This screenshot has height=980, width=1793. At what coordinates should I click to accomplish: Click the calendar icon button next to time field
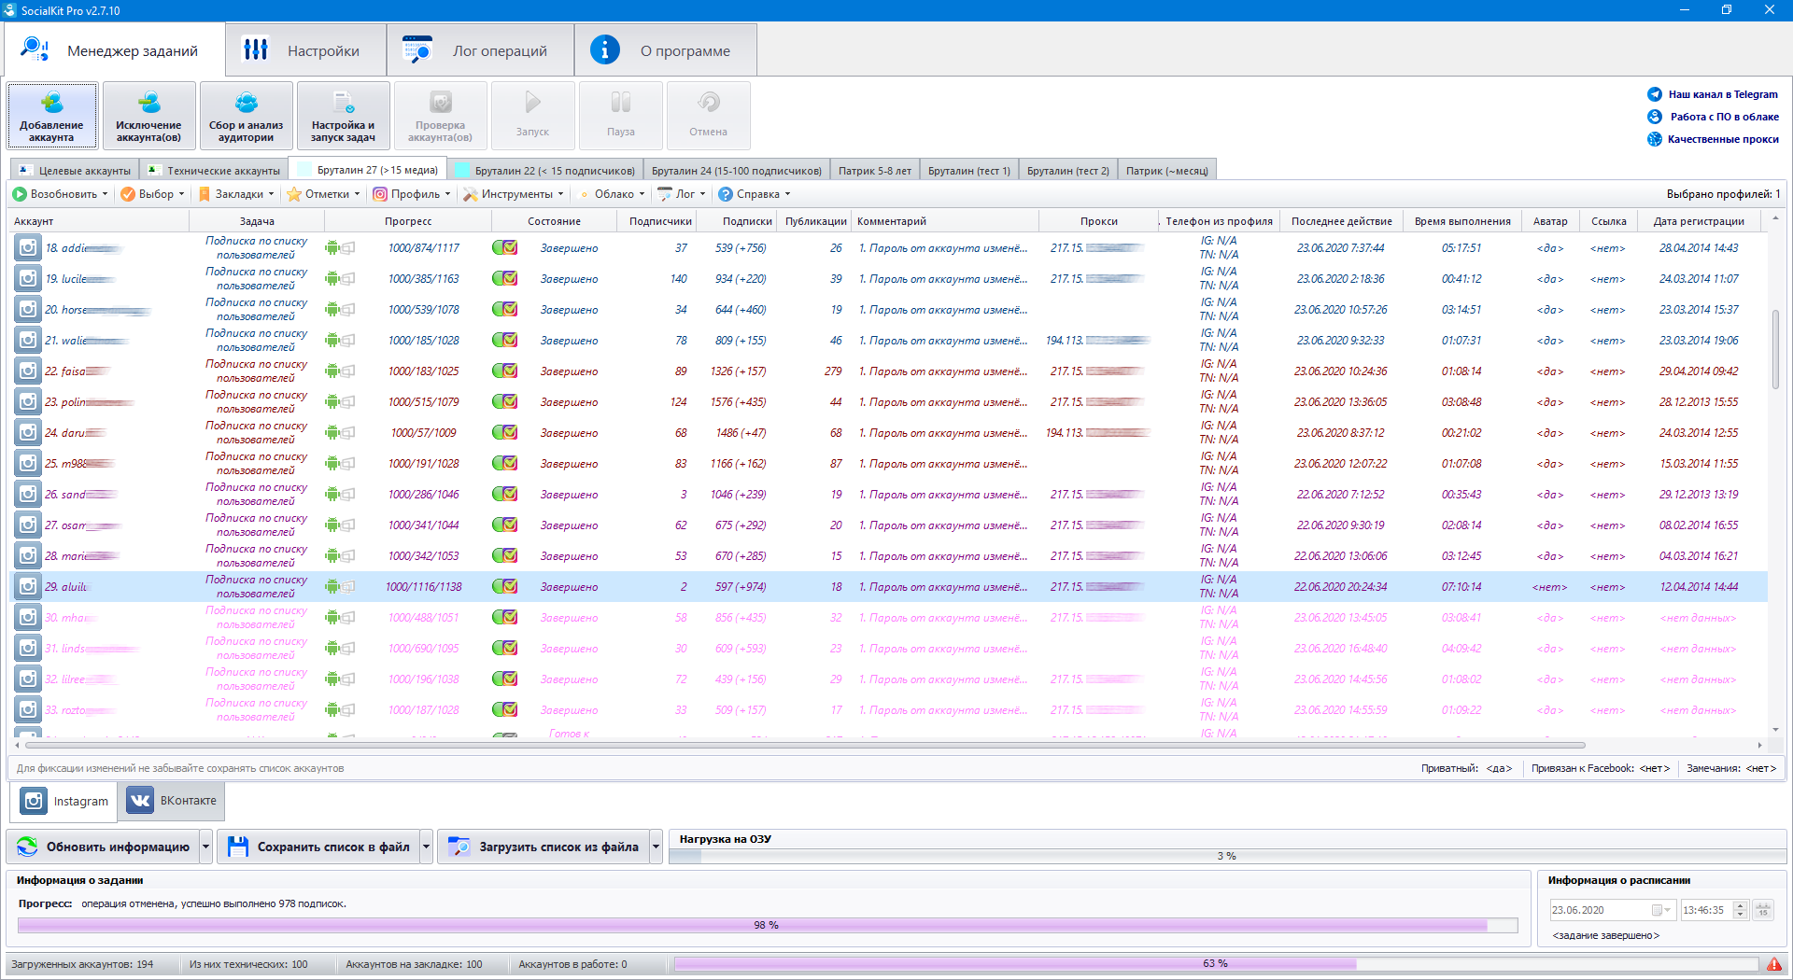(1763, 910)
